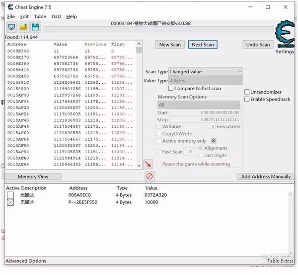Screen dimensions: 298x275
Task: Click the red clear address list icon
Action: tap(149, 176)
